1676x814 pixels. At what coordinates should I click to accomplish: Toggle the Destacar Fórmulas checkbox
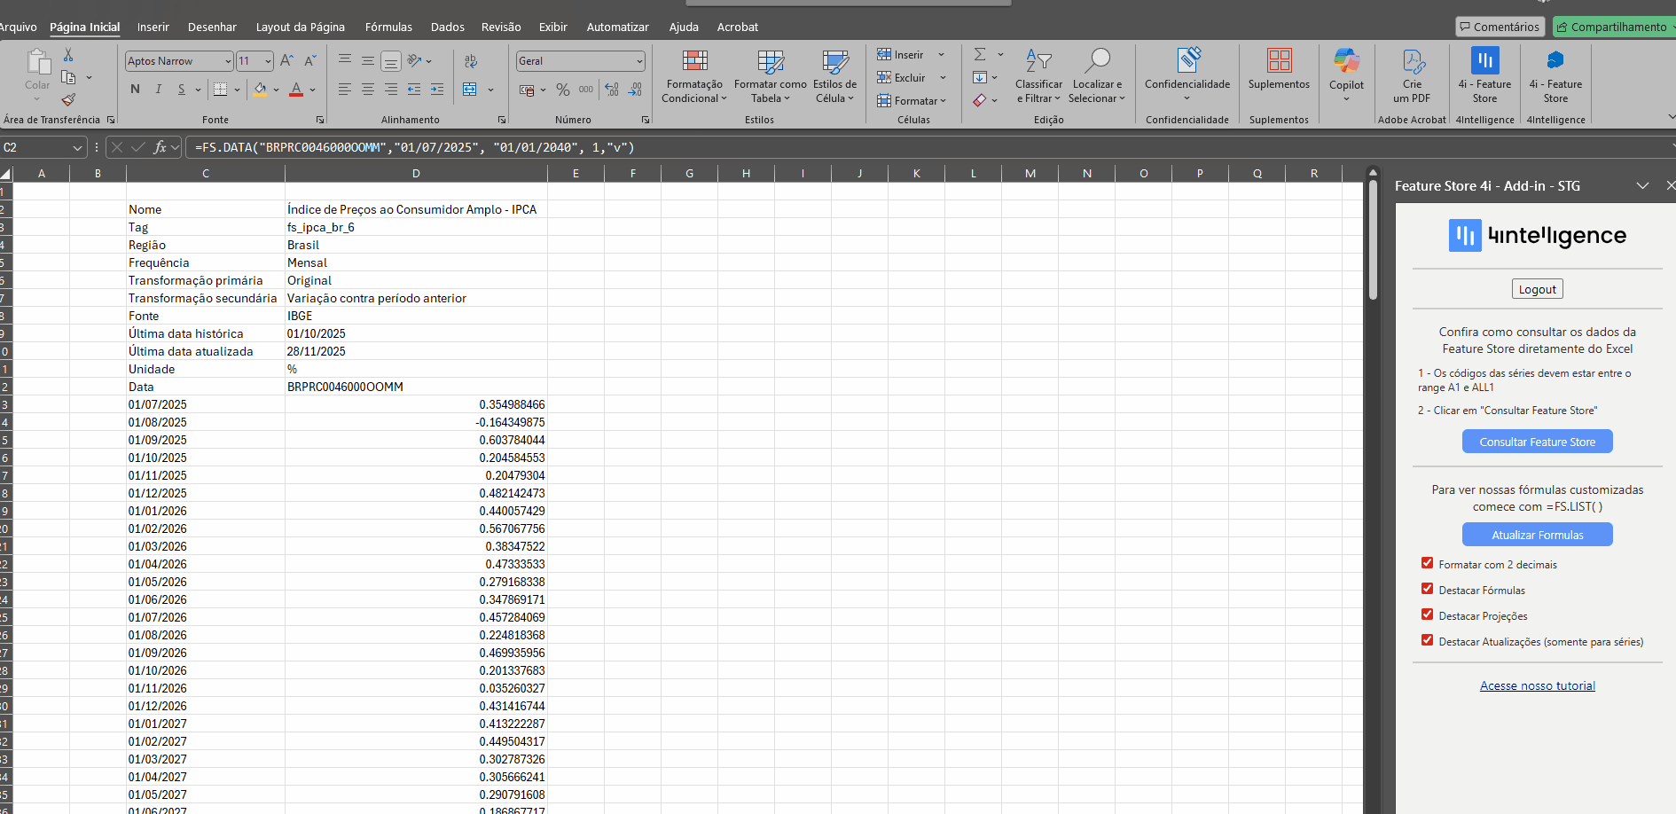[1427, 589]
